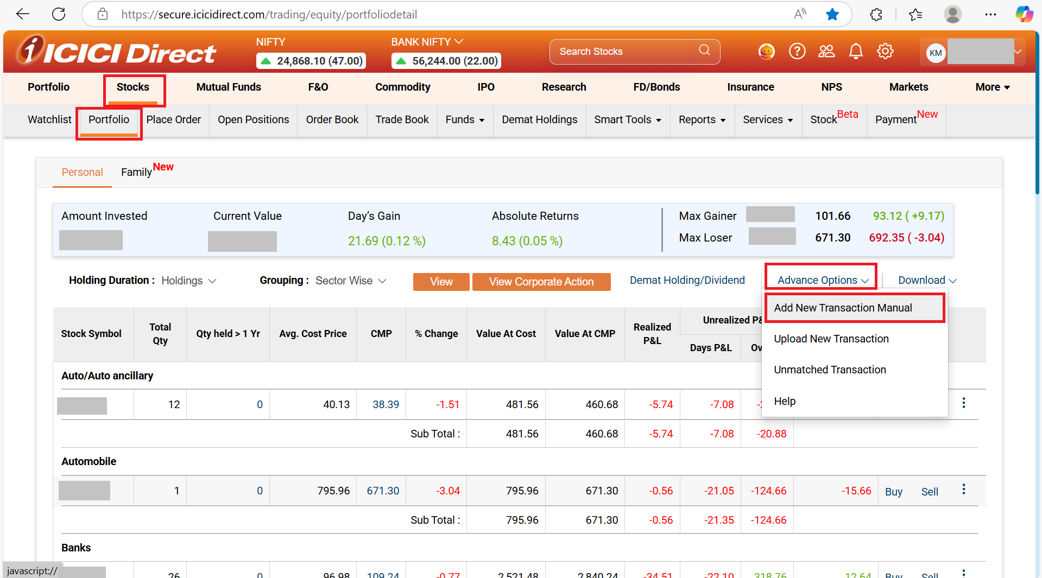This screenshot has width=1042, height=578.
Task: Expand the Holding Duration dropdown
Action: 189,281
